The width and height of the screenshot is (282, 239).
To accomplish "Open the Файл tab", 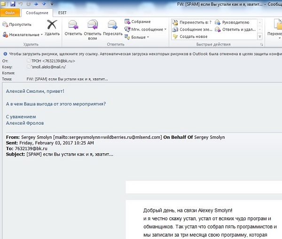I will (x=10, y=13).
